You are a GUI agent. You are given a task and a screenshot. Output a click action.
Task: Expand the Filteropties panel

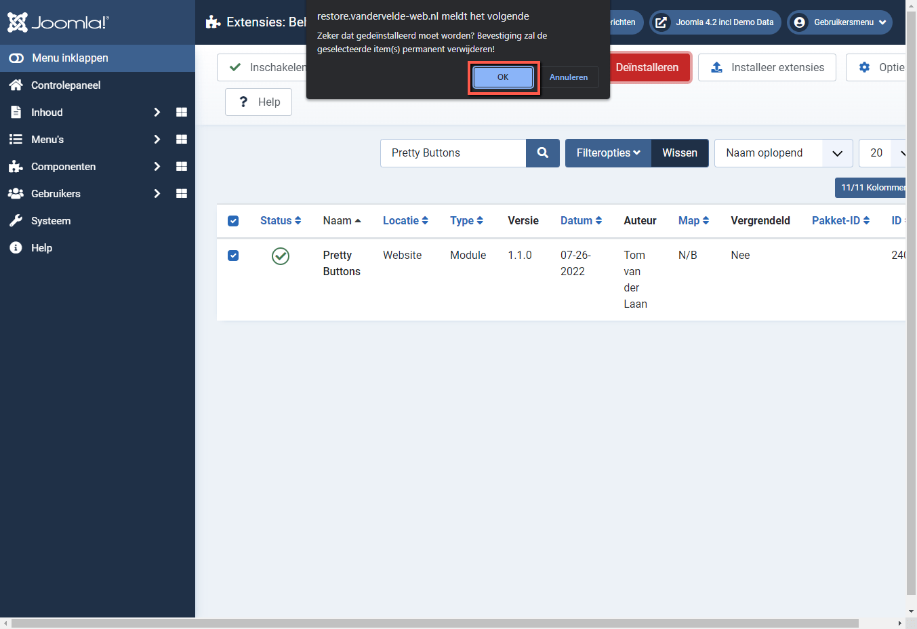[608, 153]
